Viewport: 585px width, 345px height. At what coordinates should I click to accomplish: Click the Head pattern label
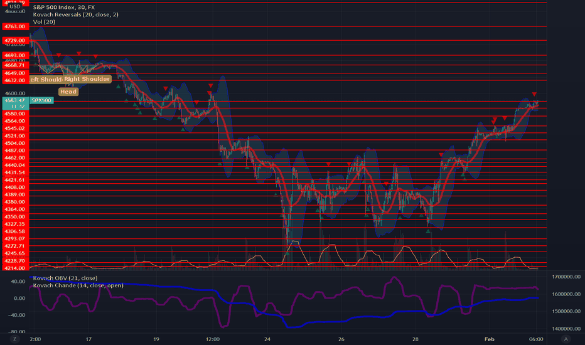pyautogui.click(x=68, y=92)
